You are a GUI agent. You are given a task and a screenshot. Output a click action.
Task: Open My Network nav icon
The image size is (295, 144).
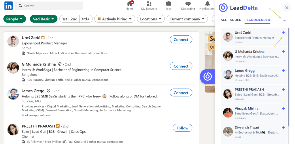click(x=149, y=6)
